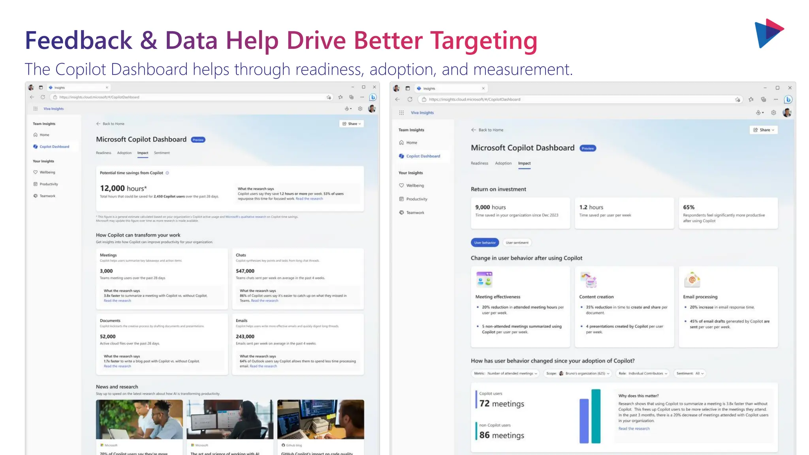Open Metric Number of attended meetings dropdown
Viewport: 809px width, 455px height.
click(505, 373)
